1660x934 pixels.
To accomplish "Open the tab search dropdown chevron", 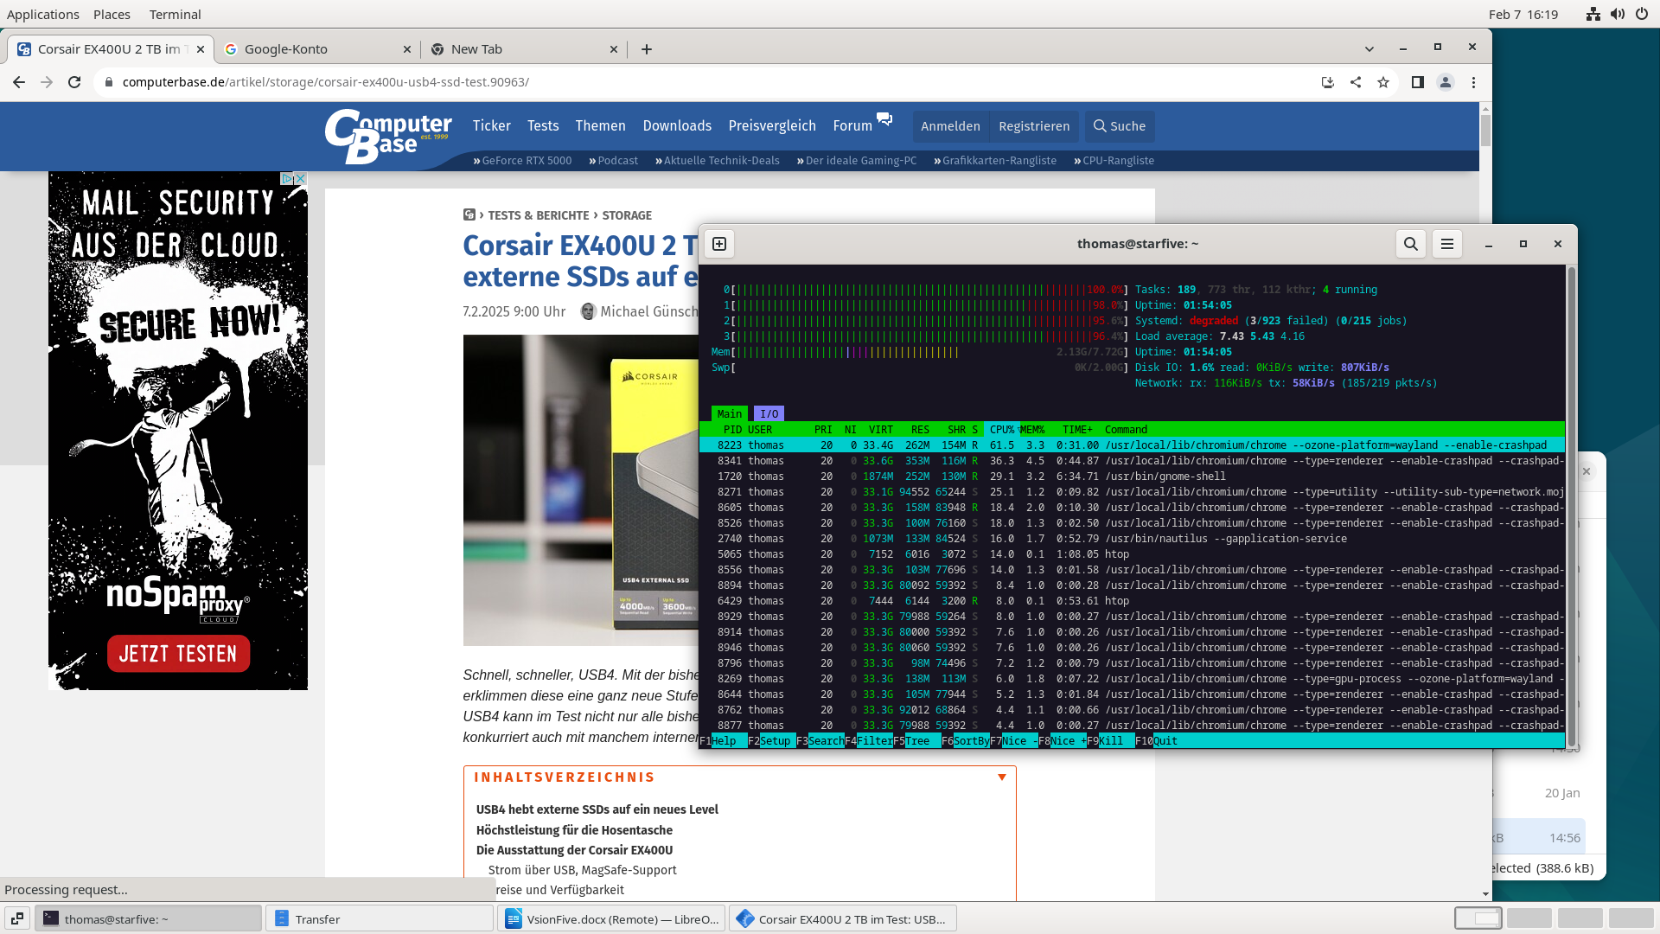I will 1369,48.
